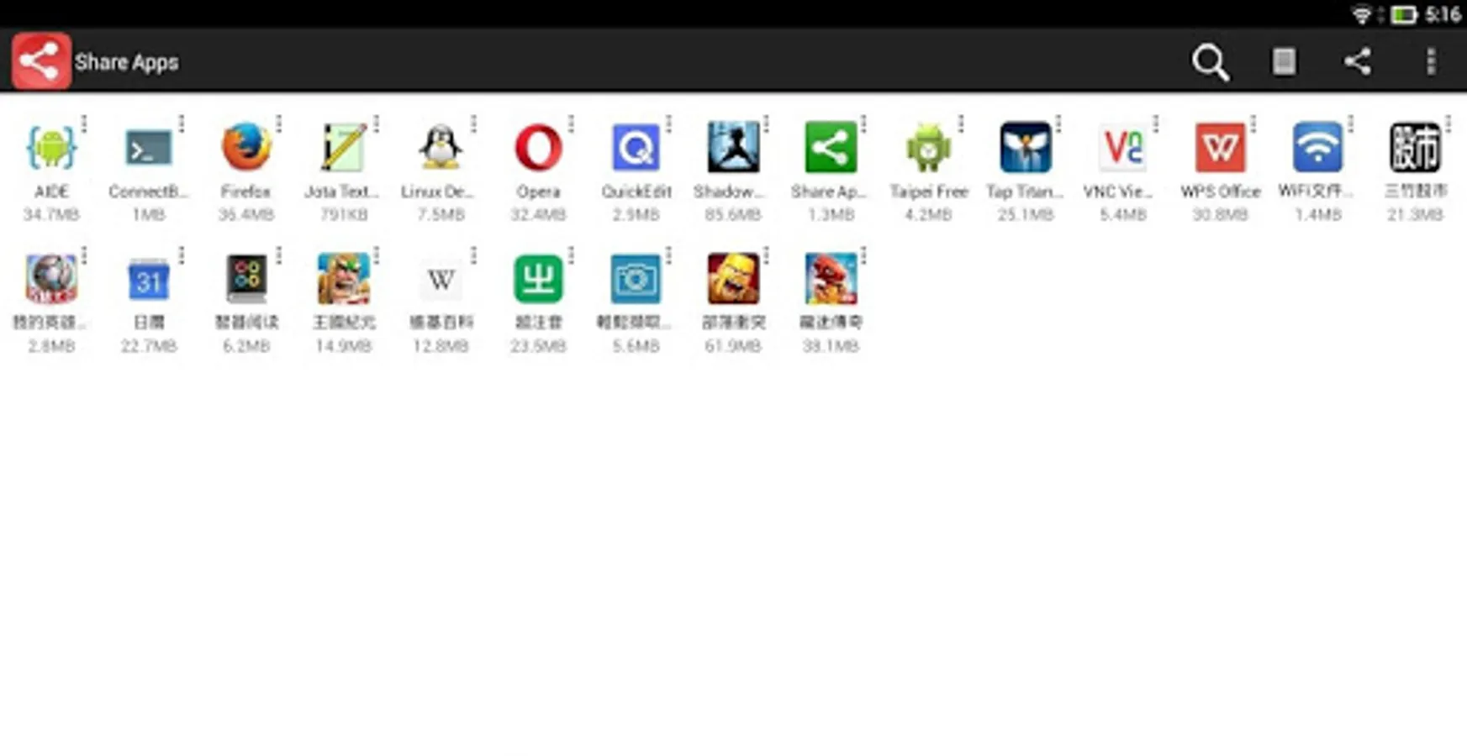Select the QuickEdit app icon
Image resolution: width=1467 pixels, height=756 pixels.
tap(636, 148)
